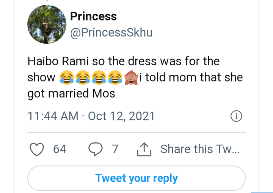Click Tweet your reply button
Viewport: 273px width, 193px height.
pos(136,178)
